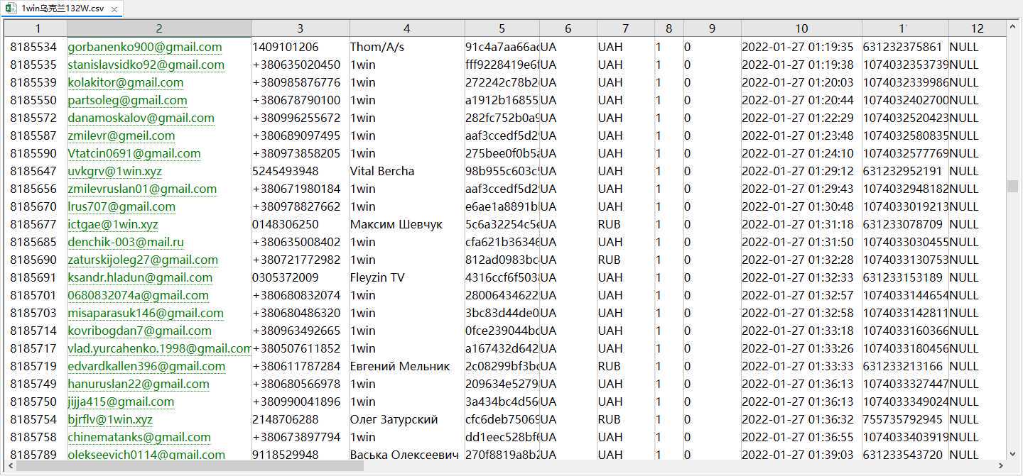
Task: Click email chinematanks@gmail.com
Action: pyautogui.click(x=139, y=437)
